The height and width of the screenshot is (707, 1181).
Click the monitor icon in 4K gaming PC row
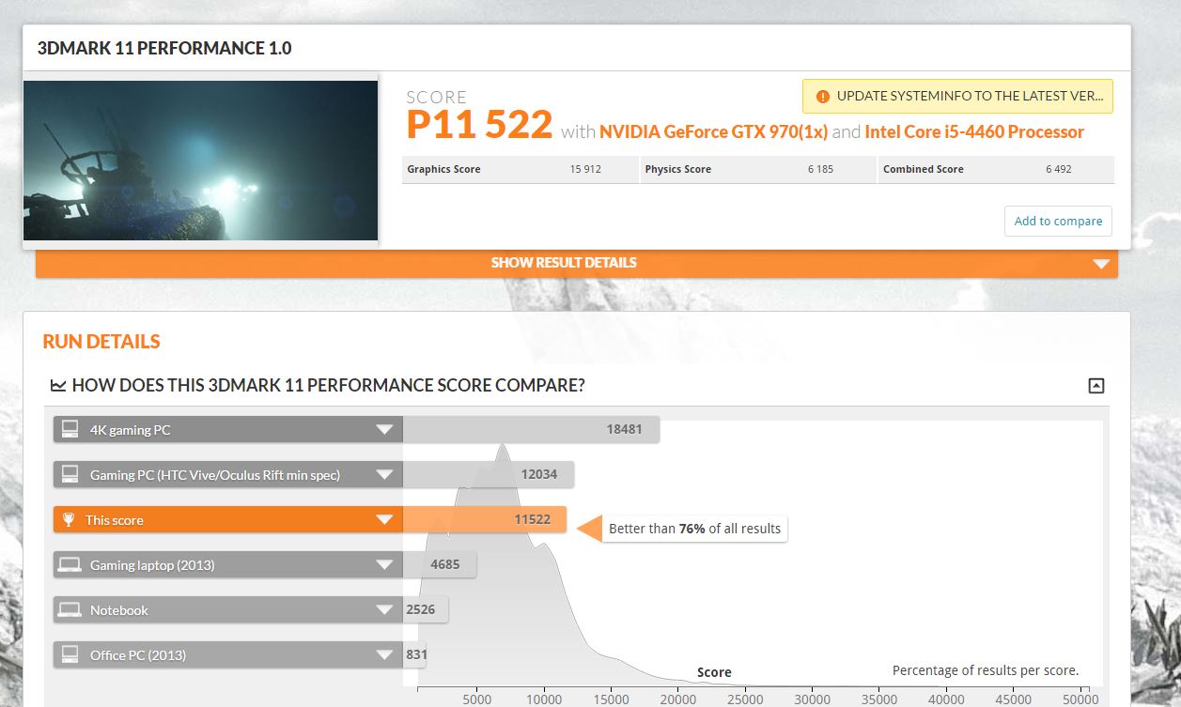69,430
